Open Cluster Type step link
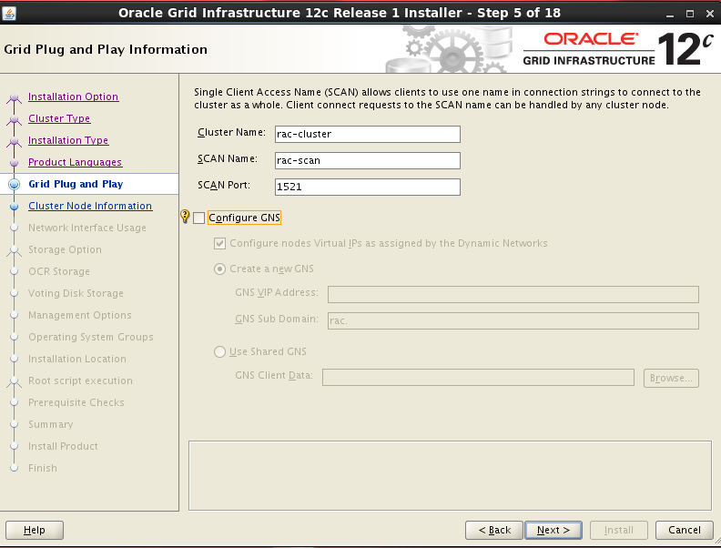Viewport: 721px width, 548px height. [59, 118]
